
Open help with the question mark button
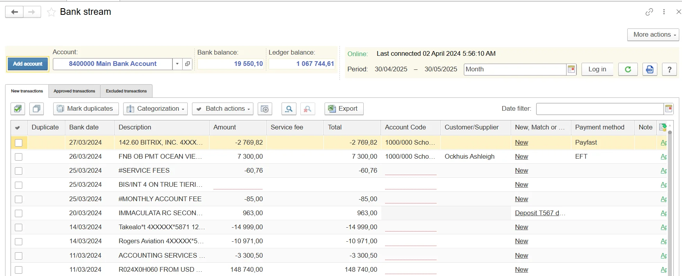[x=669, y=69]
